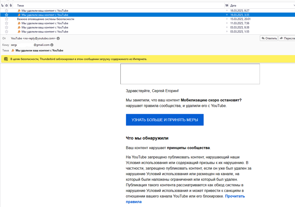Toggle read status dot for 16.03.2025 message
Viewport: 295px width, 207px height.
(x=227, y=15)
